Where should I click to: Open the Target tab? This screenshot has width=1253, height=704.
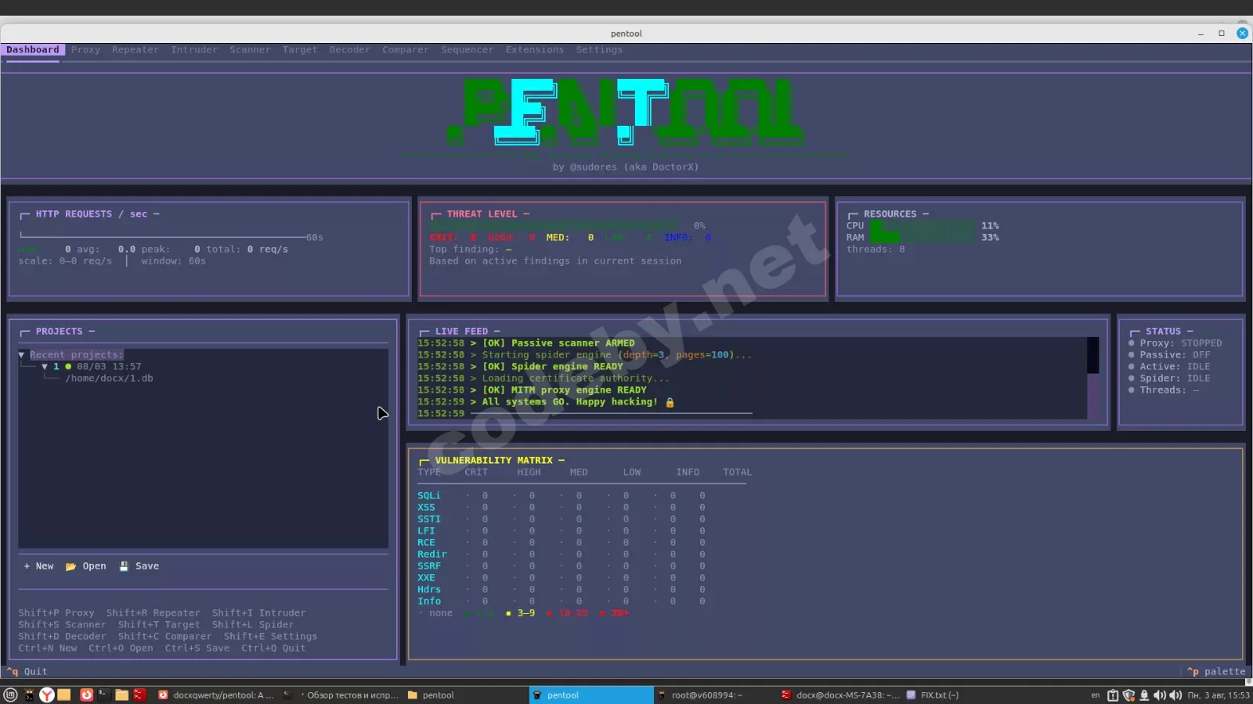coord(300,50)
